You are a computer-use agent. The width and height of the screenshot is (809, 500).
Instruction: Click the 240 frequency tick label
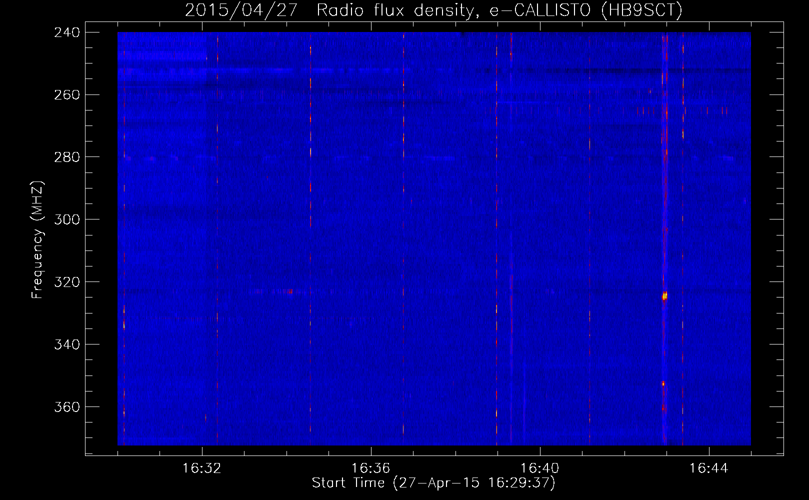coord(67,32)
